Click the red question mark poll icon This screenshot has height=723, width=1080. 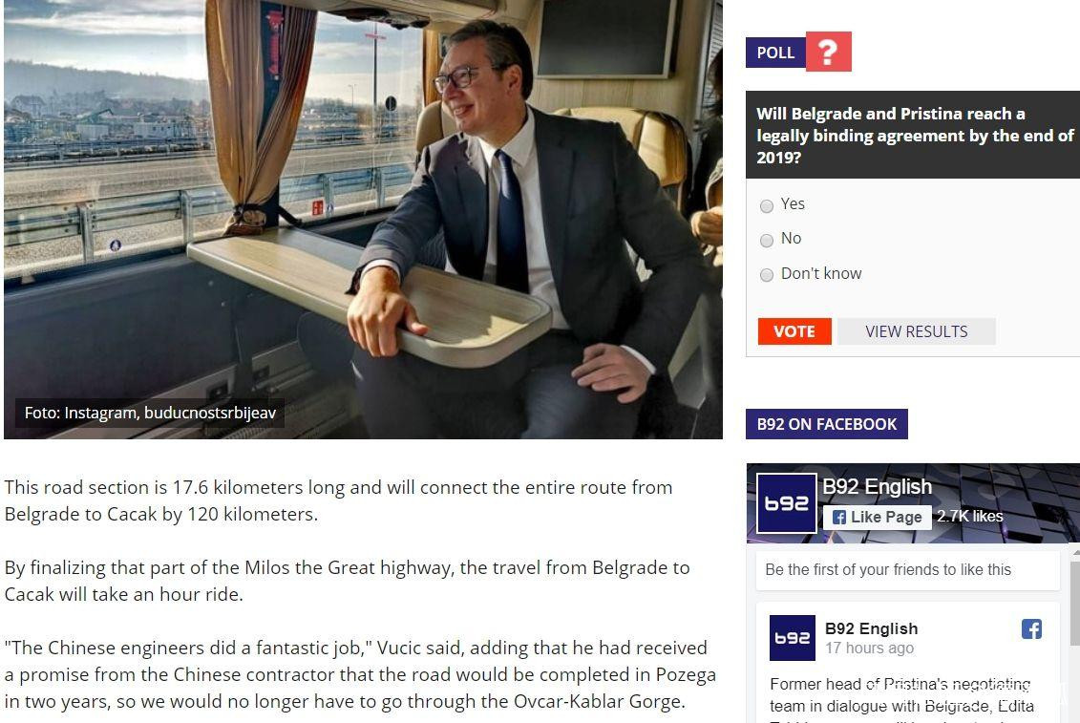pos(829,52)
